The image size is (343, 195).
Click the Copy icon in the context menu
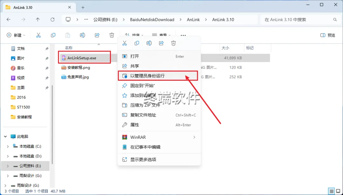pyautogui.click(x=137, y=43)
